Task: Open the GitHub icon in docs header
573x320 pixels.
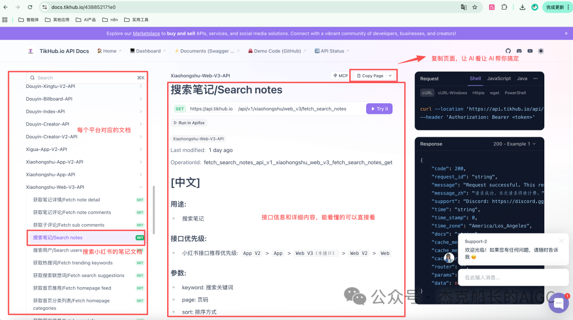Action: click(508, 51)
